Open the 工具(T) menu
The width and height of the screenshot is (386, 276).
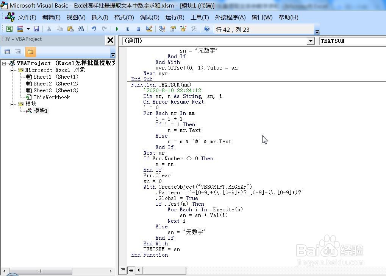click(200, 17)
